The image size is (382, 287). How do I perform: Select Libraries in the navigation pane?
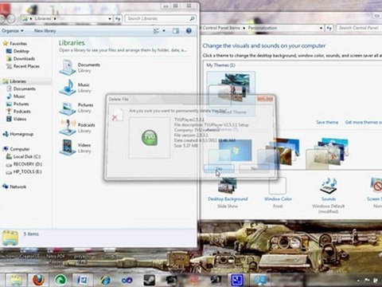[x=18, y=81]
